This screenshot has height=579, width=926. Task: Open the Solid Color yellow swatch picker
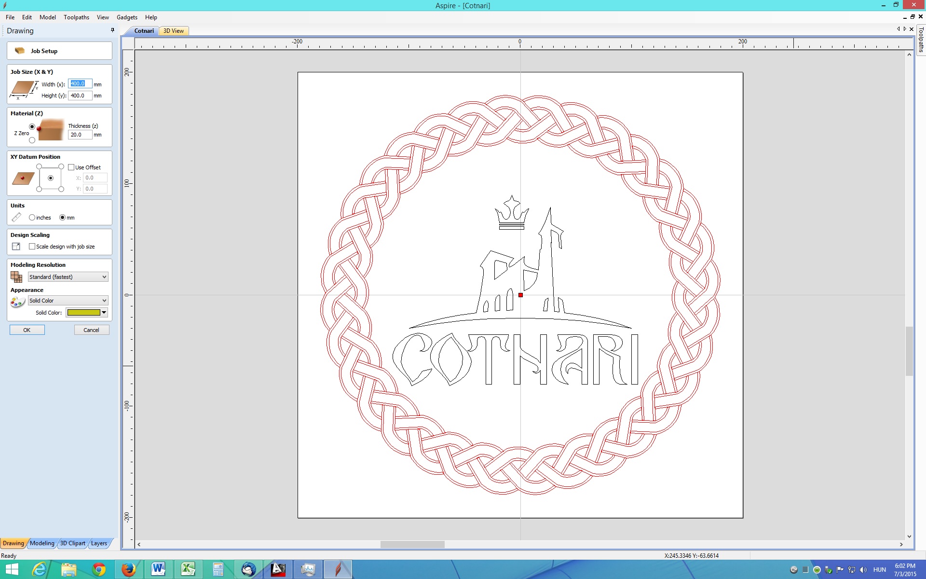[87, 313]
